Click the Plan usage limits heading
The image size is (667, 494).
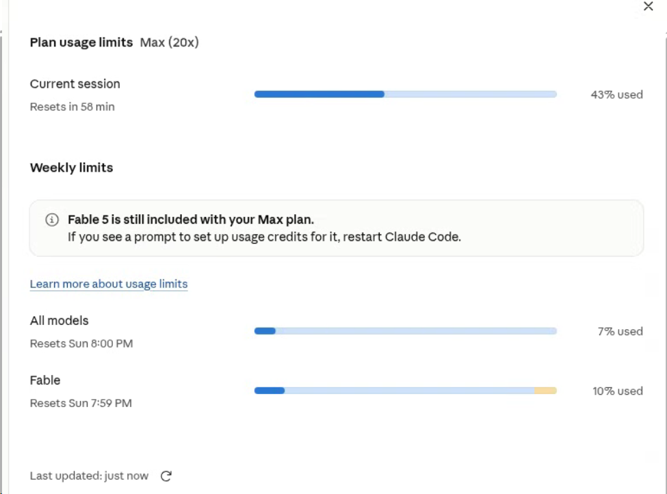(x=81, y=42)
